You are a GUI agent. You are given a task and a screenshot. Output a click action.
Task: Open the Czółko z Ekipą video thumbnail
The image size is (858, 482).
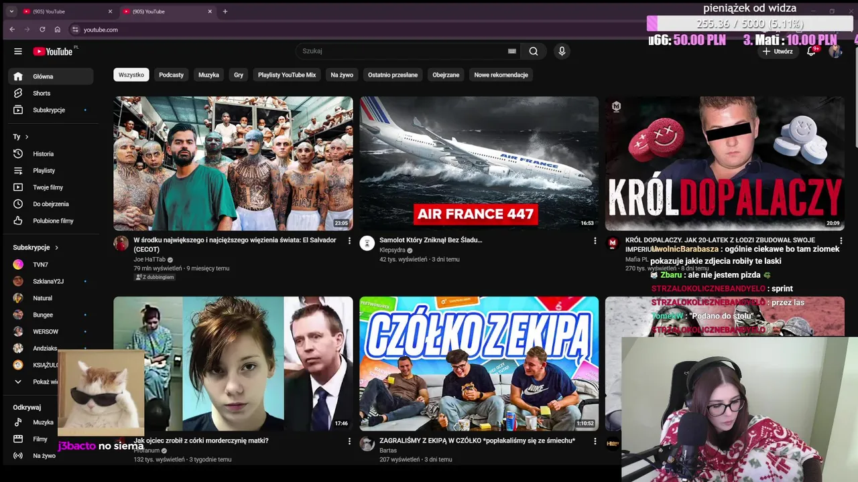pyautogui.click(x=479, y=364)
